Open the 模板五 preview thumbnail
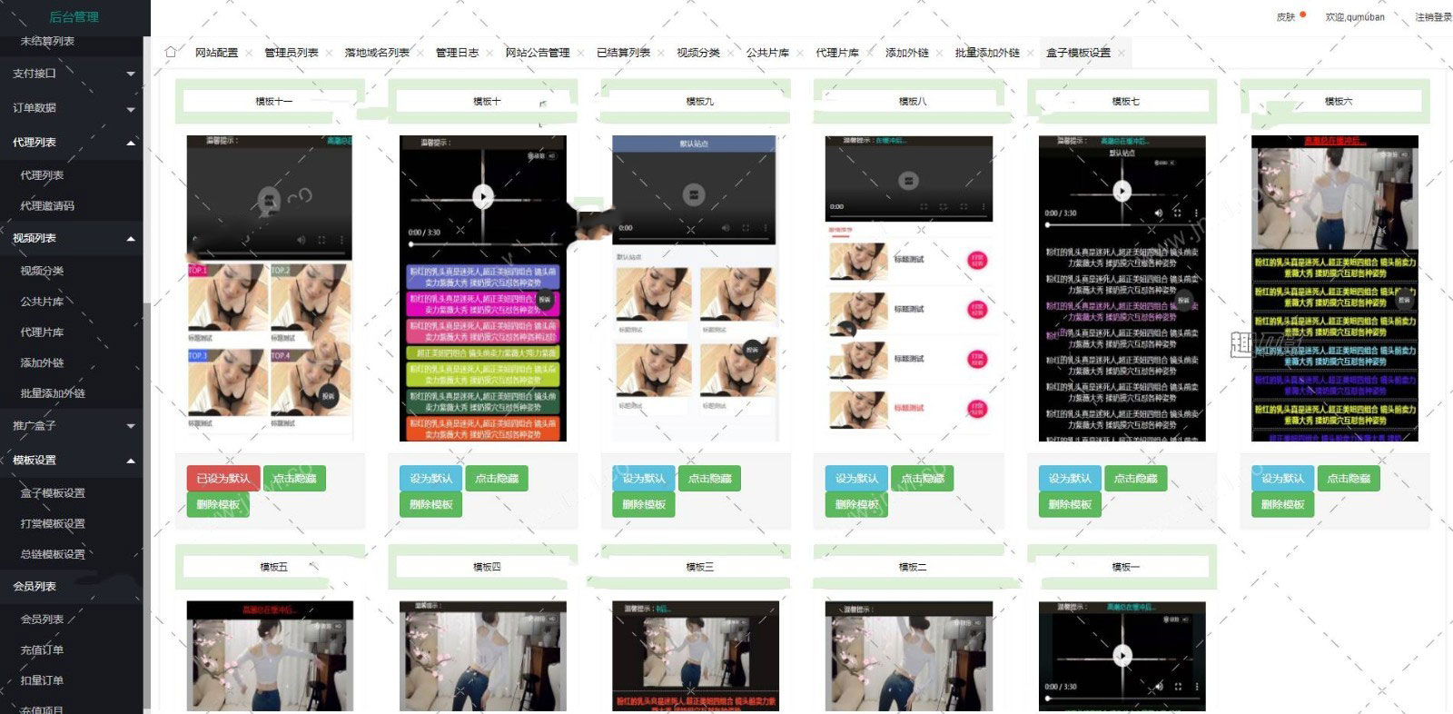The image size is (1453, 714). tap(270, 655)
